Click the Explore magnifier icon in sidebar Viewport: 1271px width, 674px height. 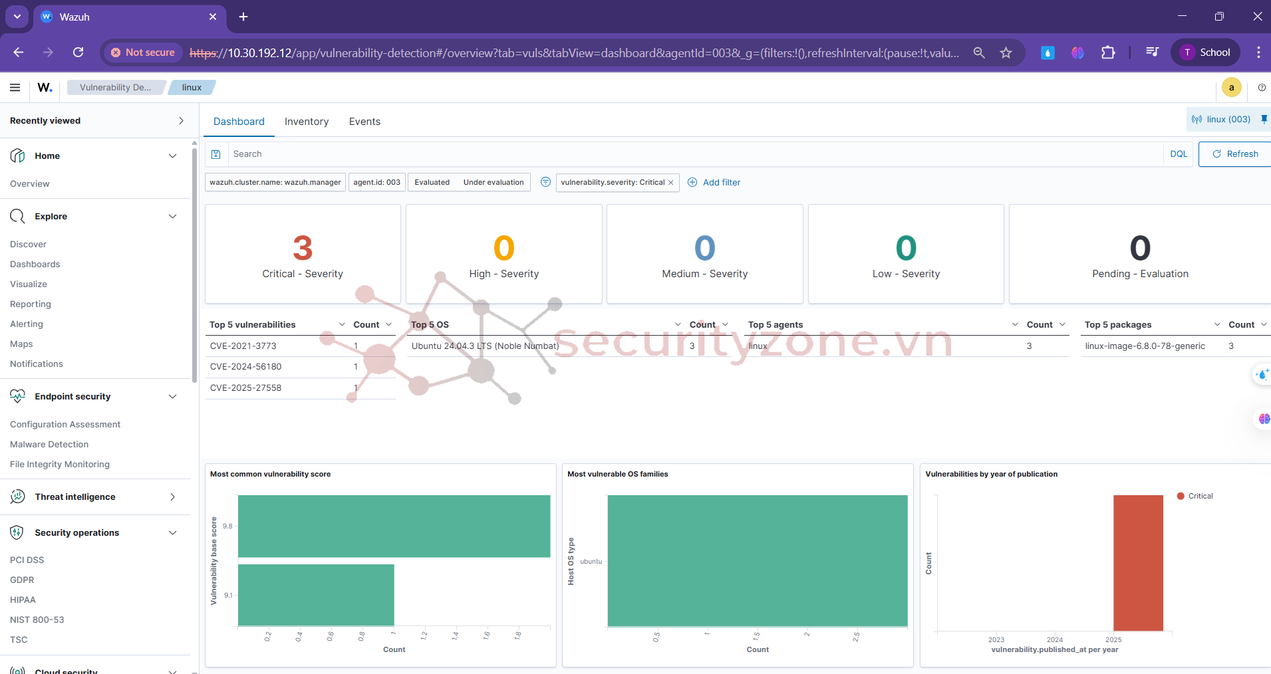18,216
